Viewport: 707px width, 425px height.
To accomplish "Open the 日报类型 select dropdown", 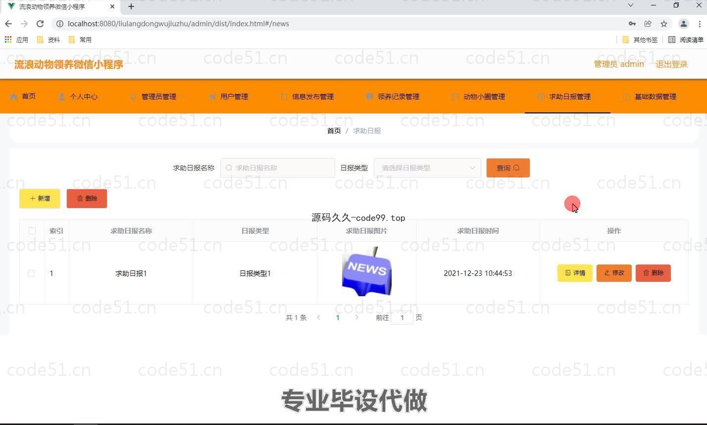I will pos(427,168).
